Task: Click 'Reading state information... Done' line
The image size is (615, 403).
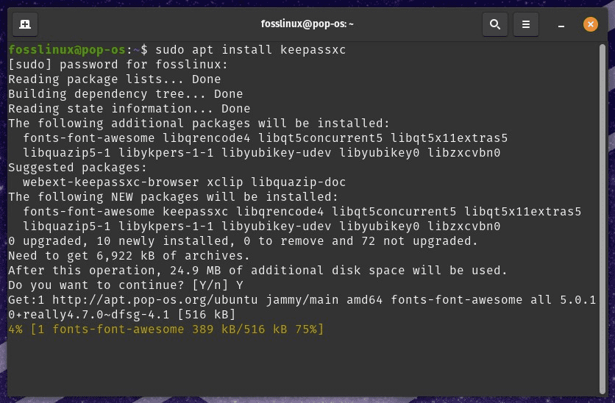Action: coord(129,109)
